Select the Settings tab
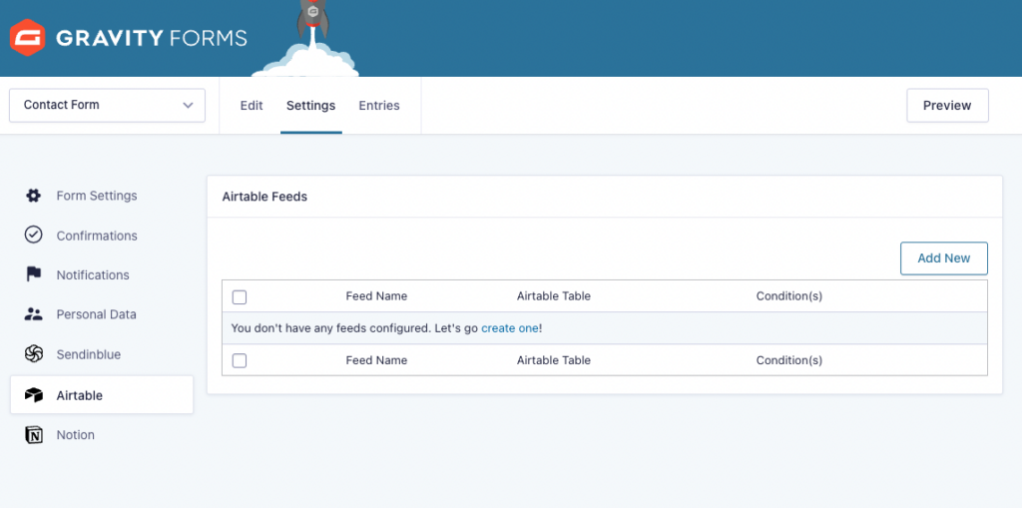This screenshot has width=1022, height=508. pyautogui.click(x=310, y=105)
